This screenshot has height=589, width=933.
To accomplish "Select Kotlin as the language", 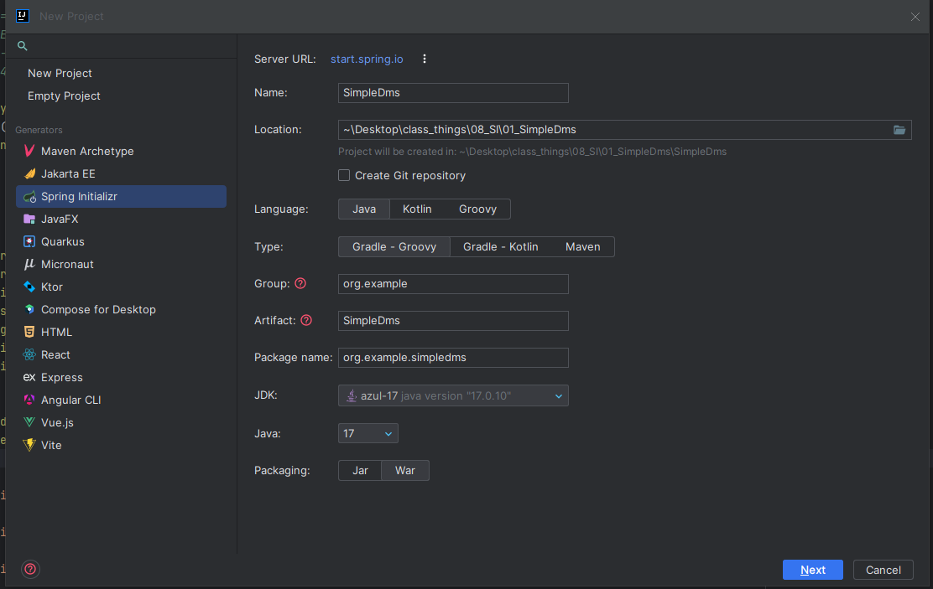I will pyautogui.click(x=417, y=209).
